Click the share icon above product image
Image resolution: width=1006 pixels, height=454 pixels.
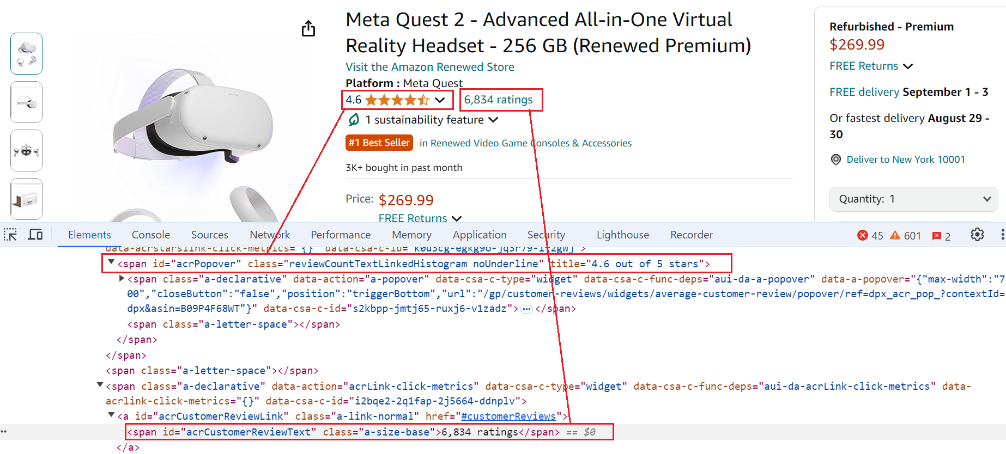(x=308, y=28)
